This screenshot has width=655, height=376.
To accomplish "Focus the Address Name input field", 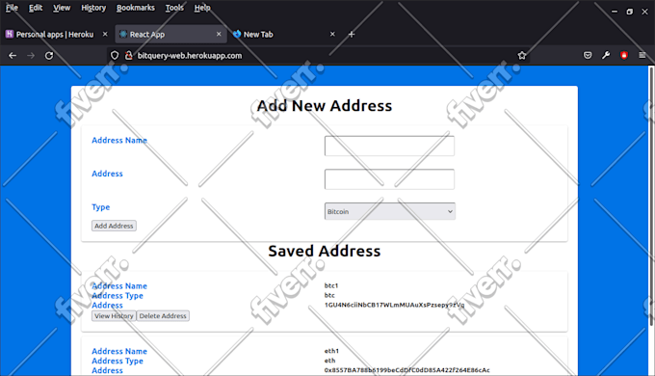I will click(389, 146).
